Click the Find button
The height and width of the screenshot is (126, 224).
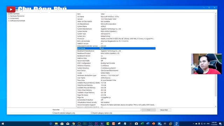coord(148,110)
